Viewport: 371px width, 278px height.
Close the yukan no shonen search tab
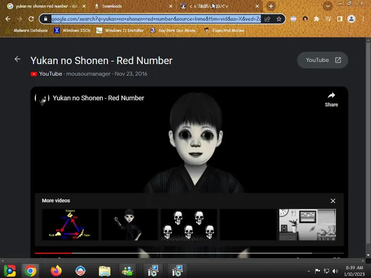pyautogui.click(x=84, y=6)
